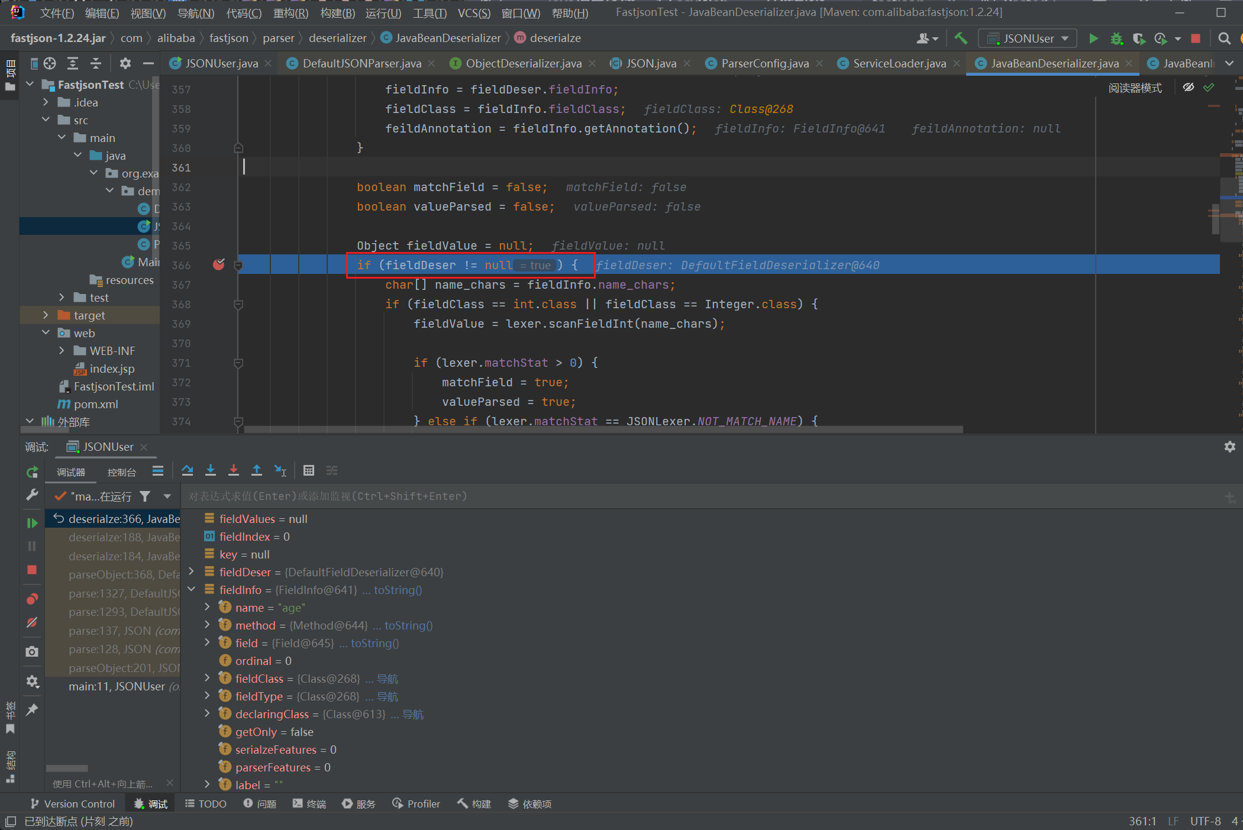Viewport: 1243px width, 830px height.
Task: Switch to the DefaultJSONParser.java tab
Action: click(361, 63)
